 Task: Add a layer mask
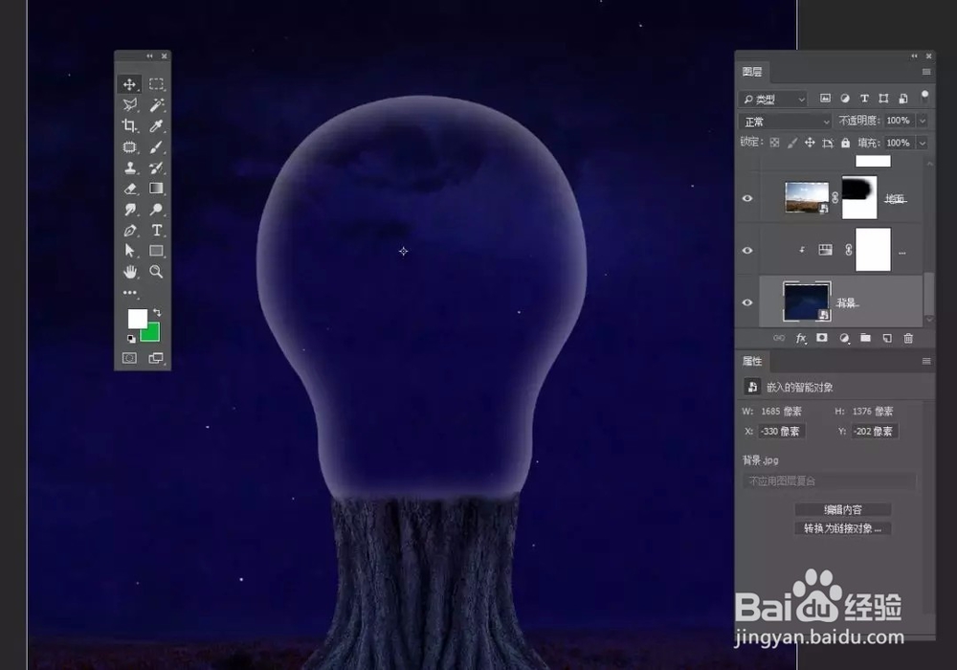[822, 338]
